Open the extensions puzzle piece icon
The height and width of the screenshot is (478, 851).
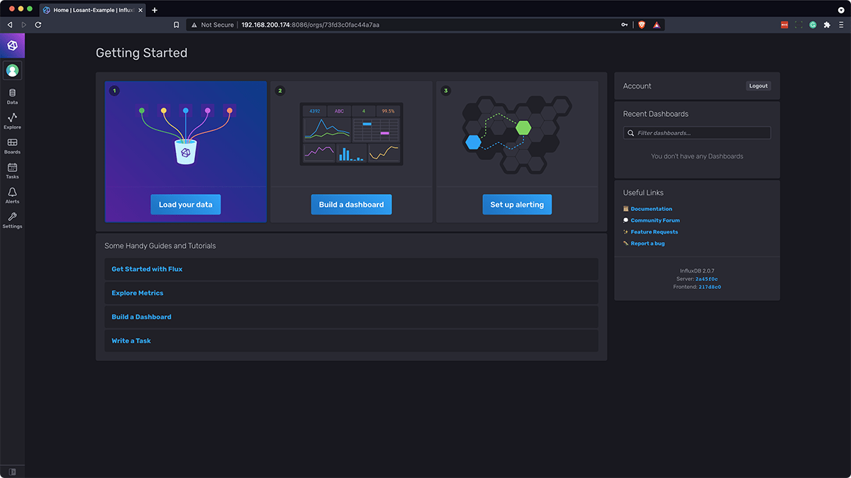click(827, 25)
